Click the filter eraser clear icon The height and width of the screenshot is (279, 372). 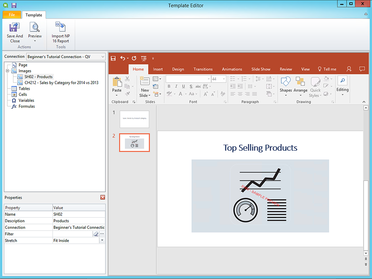tap(96, 234)
